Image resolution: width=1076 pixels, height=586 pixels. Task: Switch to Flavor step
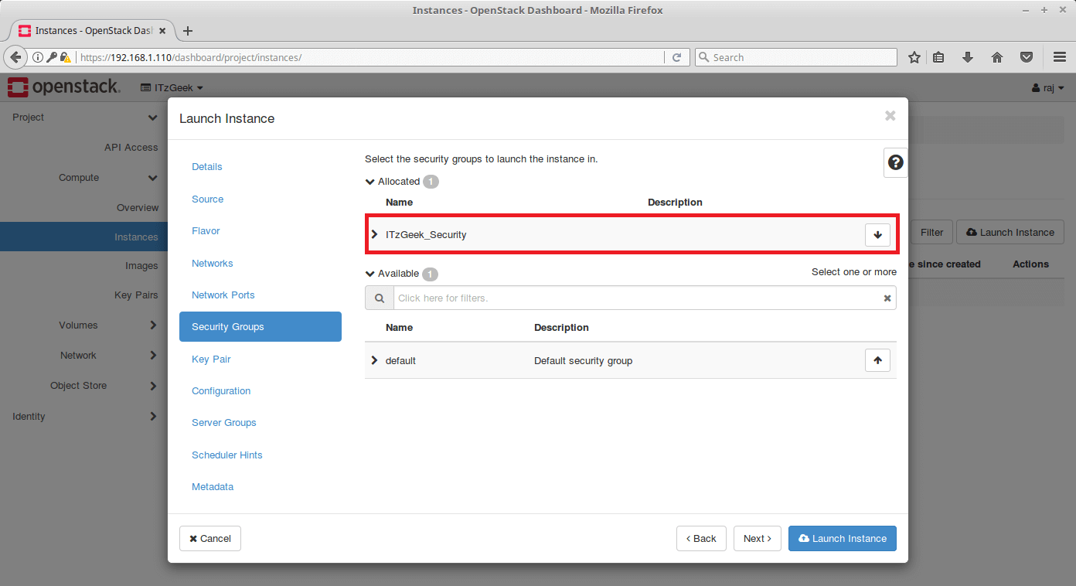tap(206, 231)
